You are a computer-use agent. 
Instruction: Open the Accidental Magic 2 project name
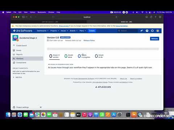coord(28,38)
